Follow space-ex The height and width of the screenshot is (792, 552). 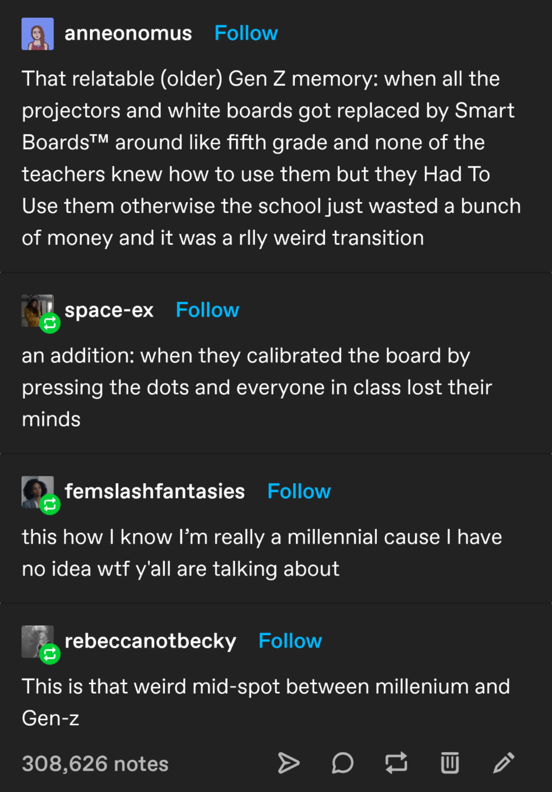click(x=207, y=310)
